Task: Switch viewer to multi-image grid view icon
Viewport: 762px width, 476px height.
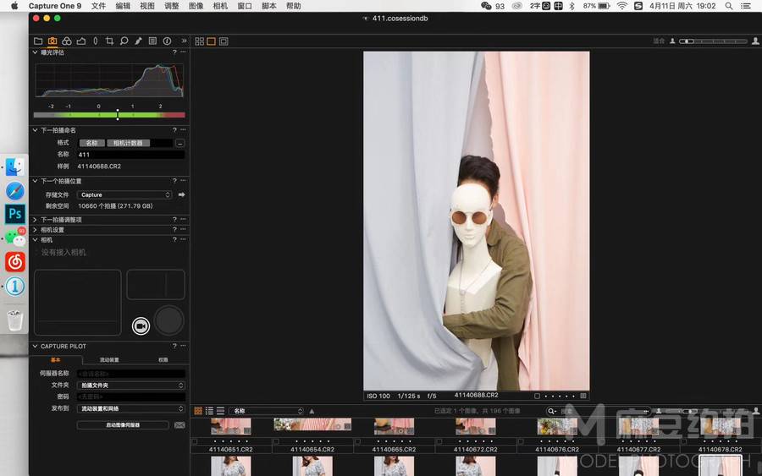Action: (199, 41)
